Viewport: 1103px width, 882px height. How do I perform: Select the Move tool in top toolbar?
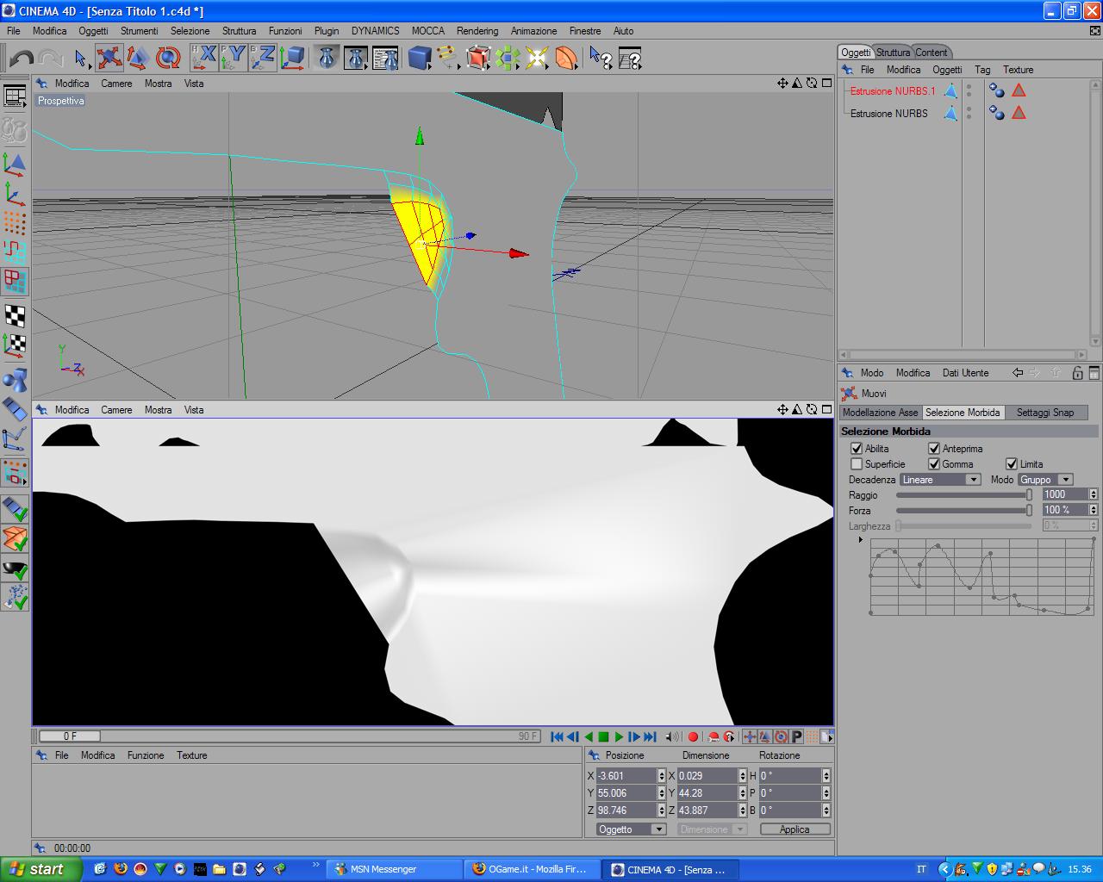109,58
